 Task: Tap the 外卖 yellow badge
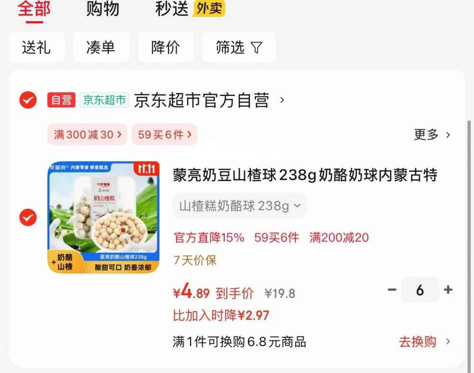pos(209,8)
